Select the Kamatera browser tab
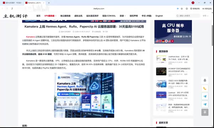Screen dimensions: 214x128 35,3
